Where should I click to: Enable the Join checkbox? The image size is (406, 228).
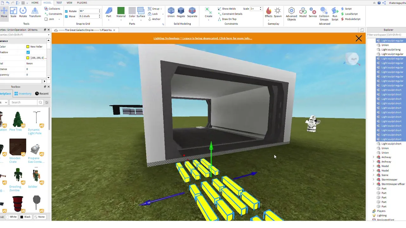pos(46,19)
